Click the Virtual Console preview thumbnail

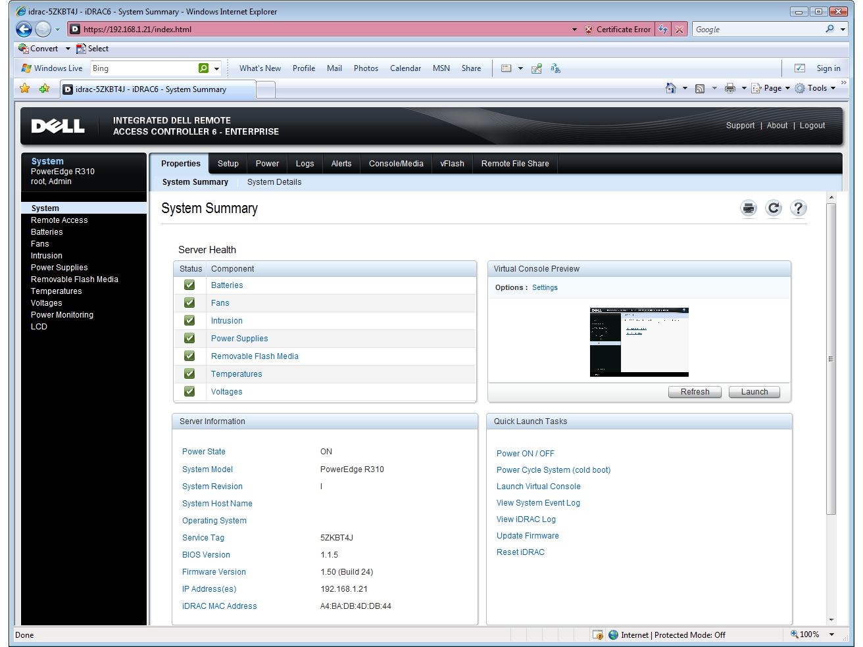click(639, 342)
